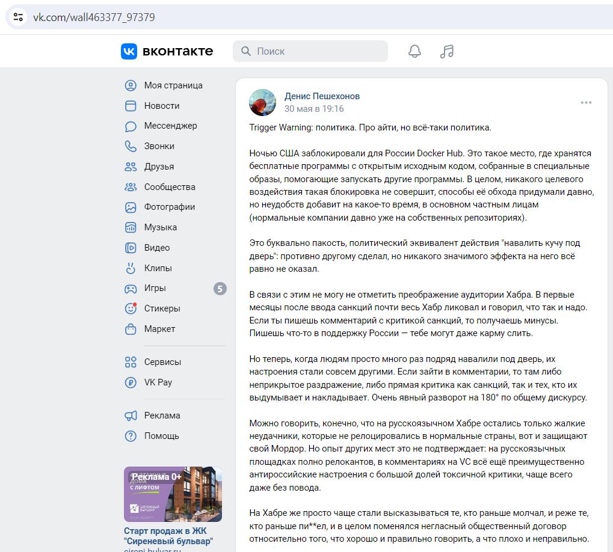Viewport: 613px width, 552px height.
Task: Click the Помощь question mark icon
Action: pyautogui.click(x=131, y=436)
